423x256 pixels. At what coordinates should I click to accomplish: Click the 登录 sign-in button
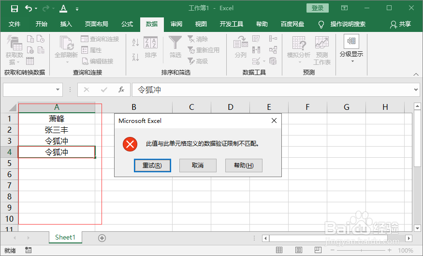tap(318, 8)
